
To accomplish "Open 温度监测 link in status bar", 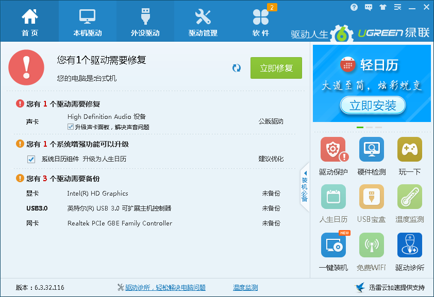I will pos(245,288).
